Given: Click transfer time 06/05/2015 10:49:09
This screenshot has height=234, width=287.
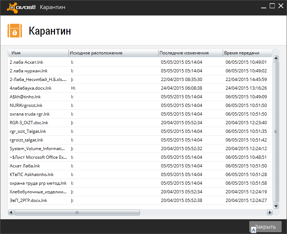Looking at the screenshot, I should (246, 96).
